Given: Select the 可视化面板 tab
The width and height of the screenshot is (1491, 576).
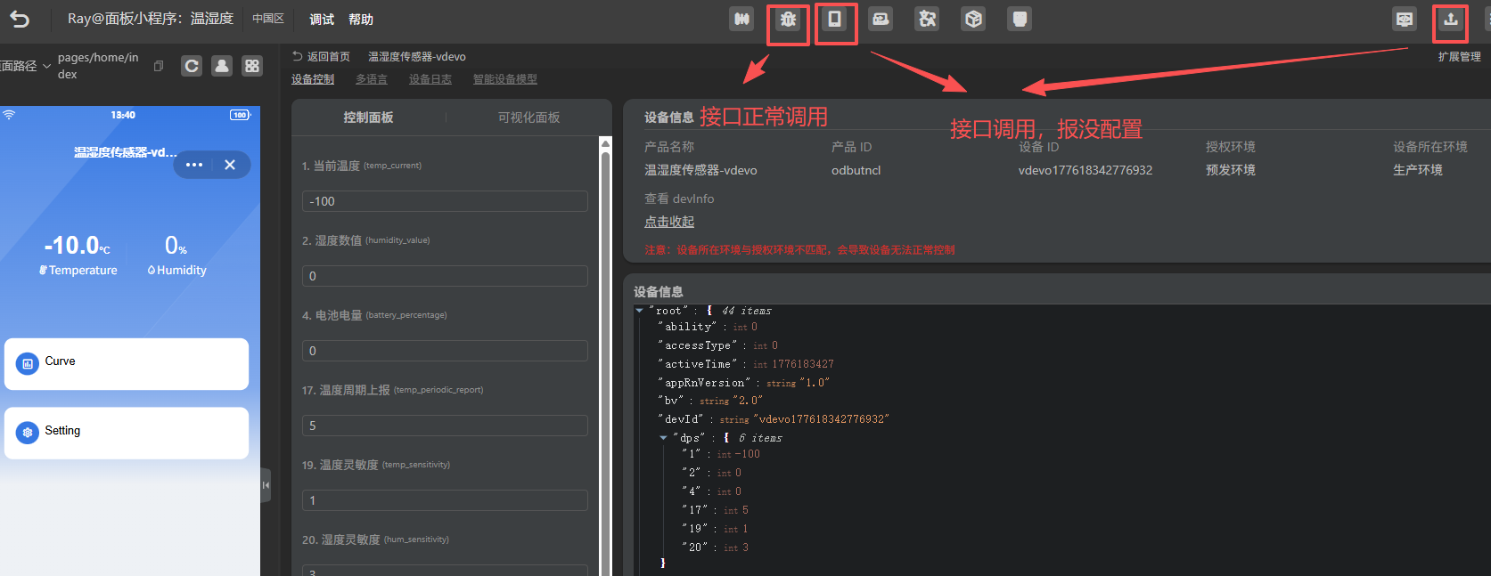Looking at the screenshot, I should [528, 118].
